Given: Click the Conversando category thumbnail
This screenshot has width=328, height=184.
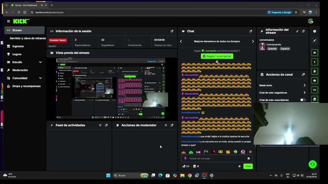Looking at the screenshot, I should pyautogui.click(x=262, y=47).
